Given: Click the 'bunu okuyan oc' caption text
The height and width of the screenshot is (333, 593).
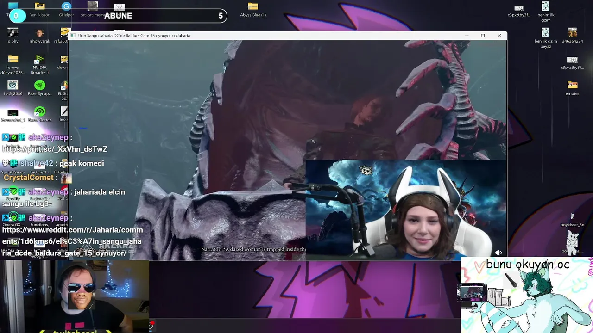Looking at the screenshot, I should click(x=528, y=265).
